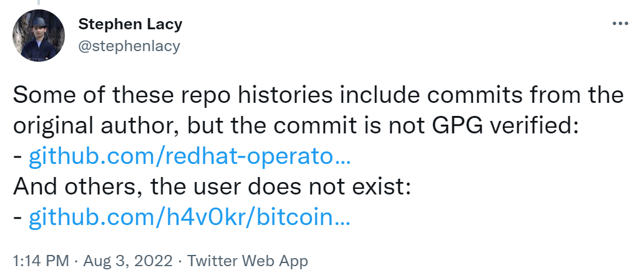Open the tweet's three-dot more menu
Viewport: 642px width, 278px height.
619,24
